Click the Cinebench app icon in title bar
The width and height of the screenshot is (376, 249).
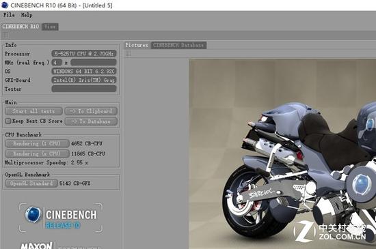pyautogui.click(x=5, y=5)
